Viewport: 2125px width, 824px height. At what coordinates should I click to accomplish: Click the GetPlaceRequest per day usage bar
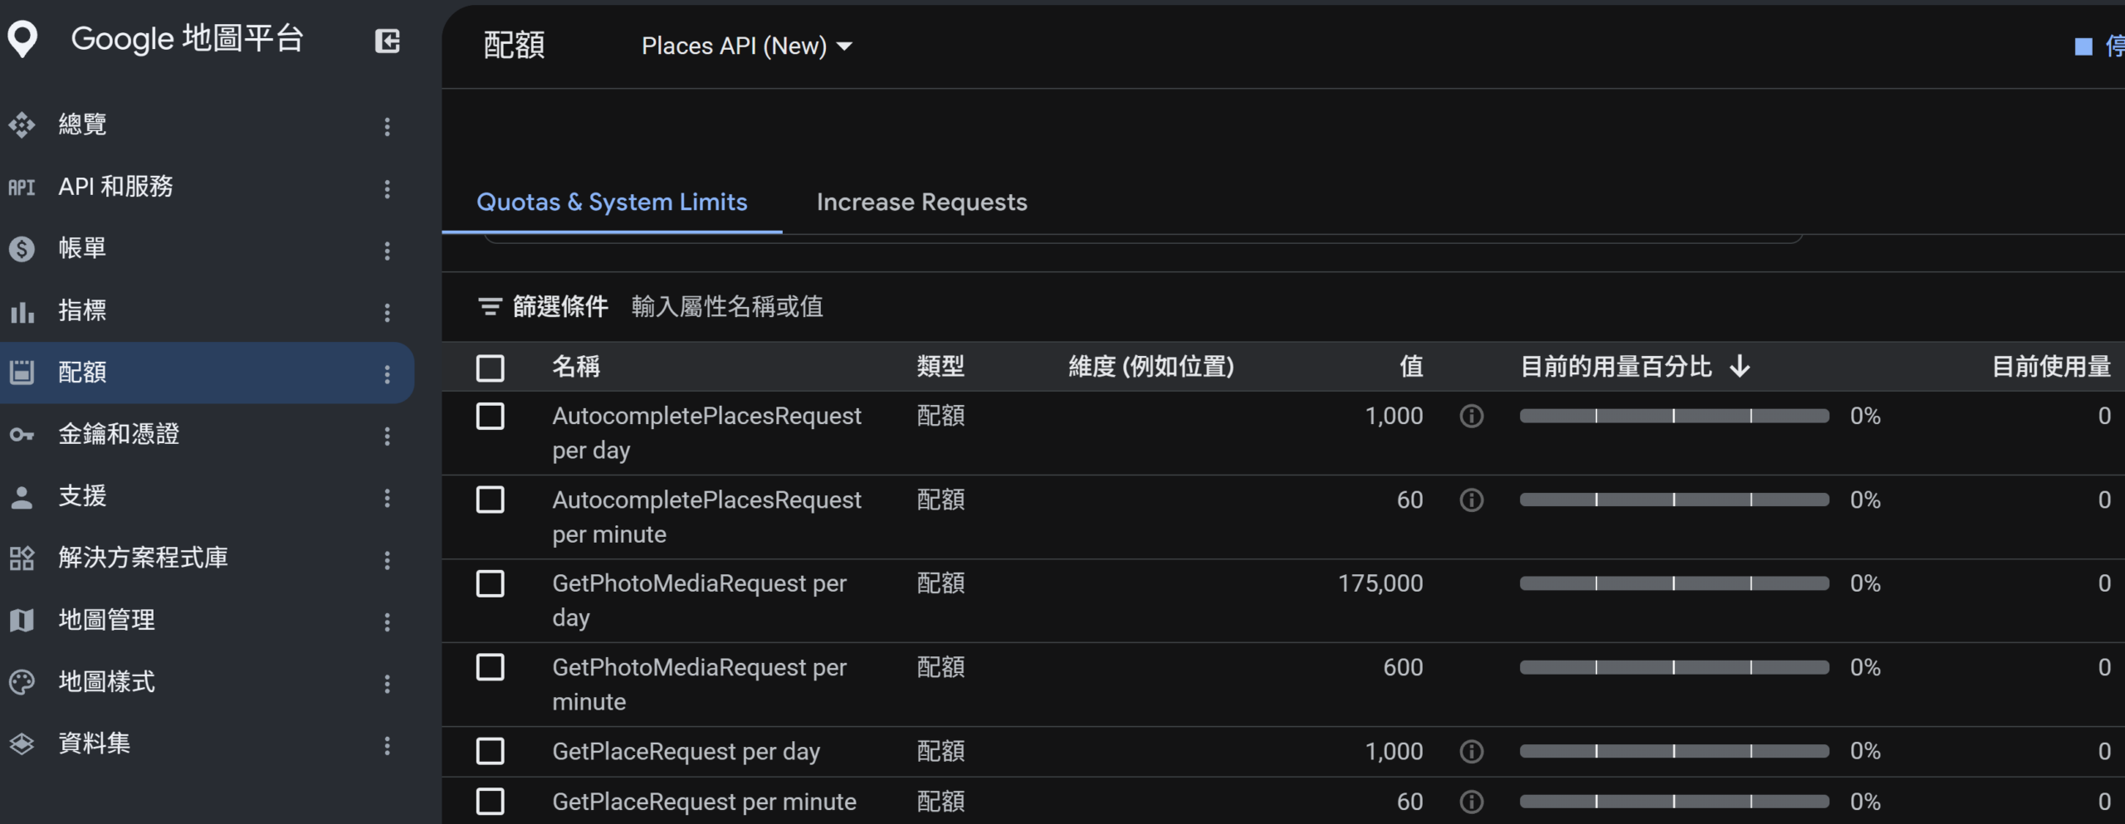point(1674,751)
